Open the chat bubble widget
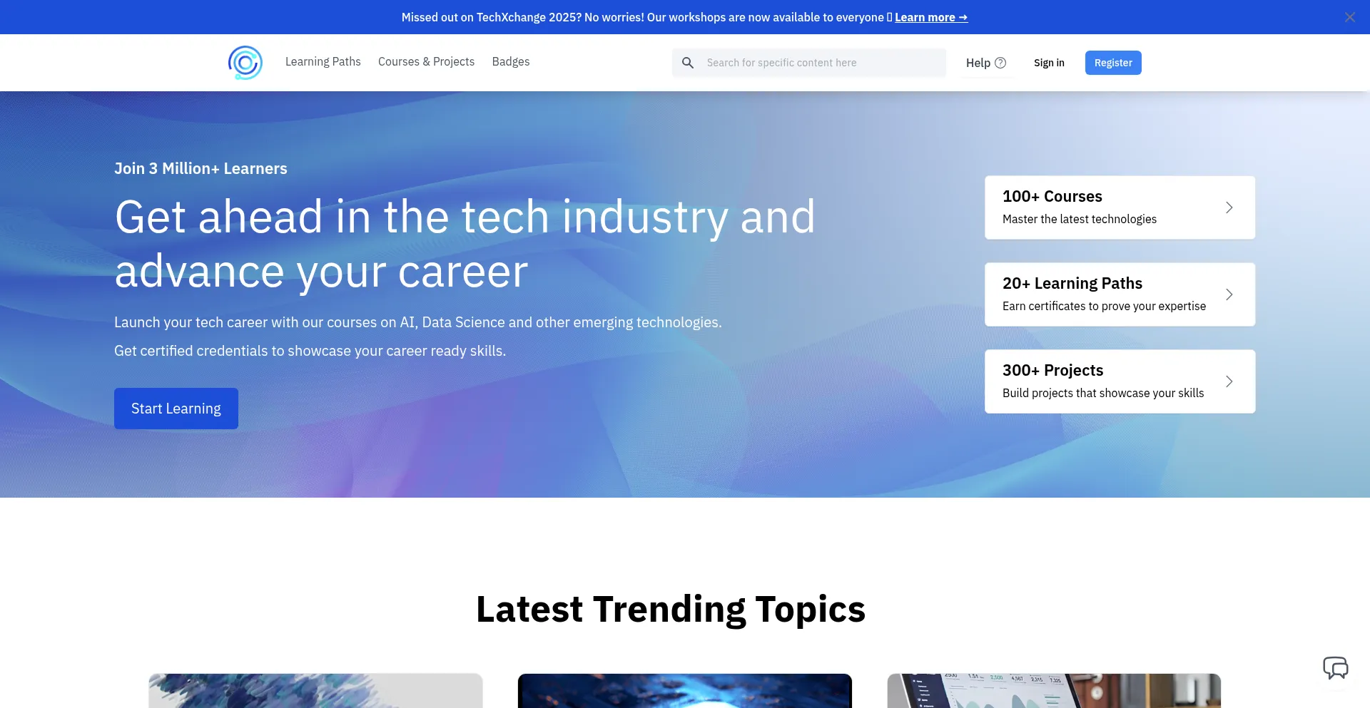The height and width of the screenshot is (708, 1370). [1335, 668]
